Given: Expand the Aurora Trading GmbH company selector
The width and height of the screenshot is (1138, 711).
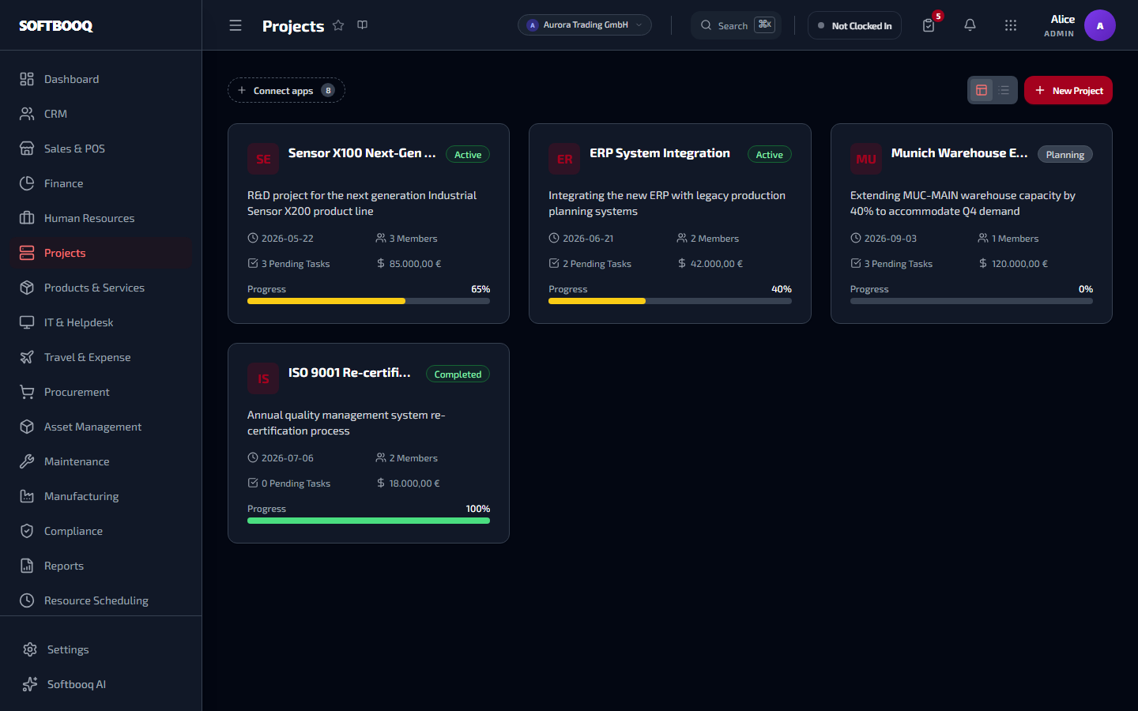Looking at the screenshot, I should pyautogui.click(x=585, y=25).
